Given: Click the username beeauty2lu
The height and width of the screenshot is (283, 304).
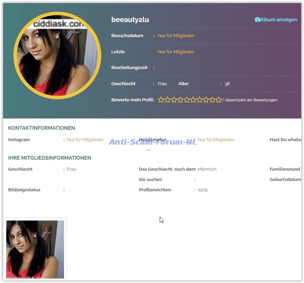Looking at the screenshot, I should click(130, 20).
